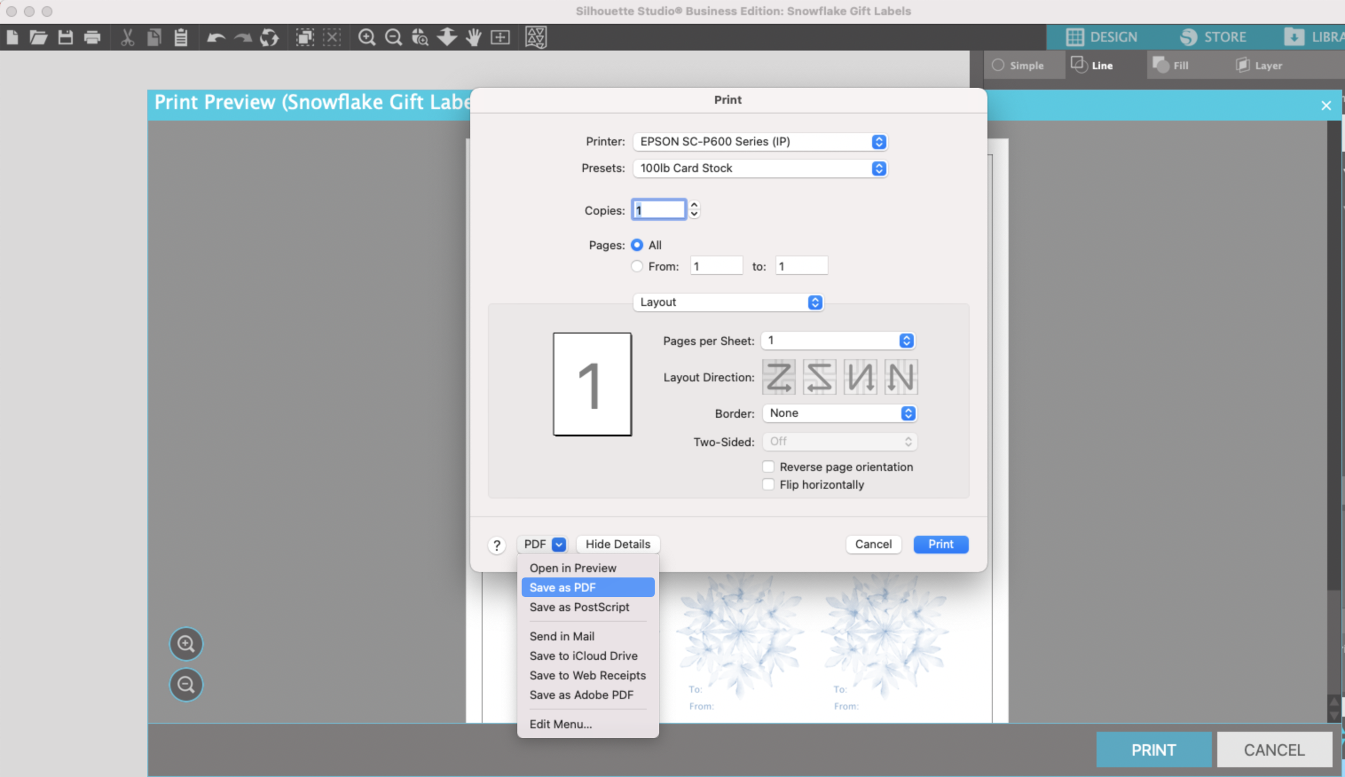Click Cancel in the Print dialog
This screenshot has width=1345, height=777.
(x=873, y=544)
